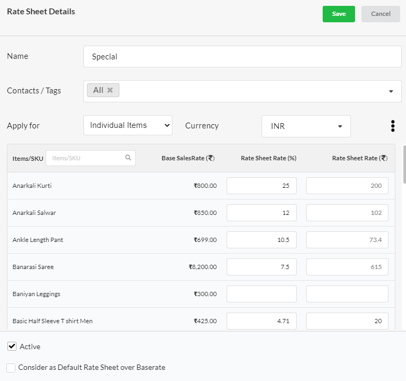The height and width of the screenshot is (381, 406).
Task: Edit Basic Half Sleeve T shirt rupee field
Action: (x=347, y=321)
